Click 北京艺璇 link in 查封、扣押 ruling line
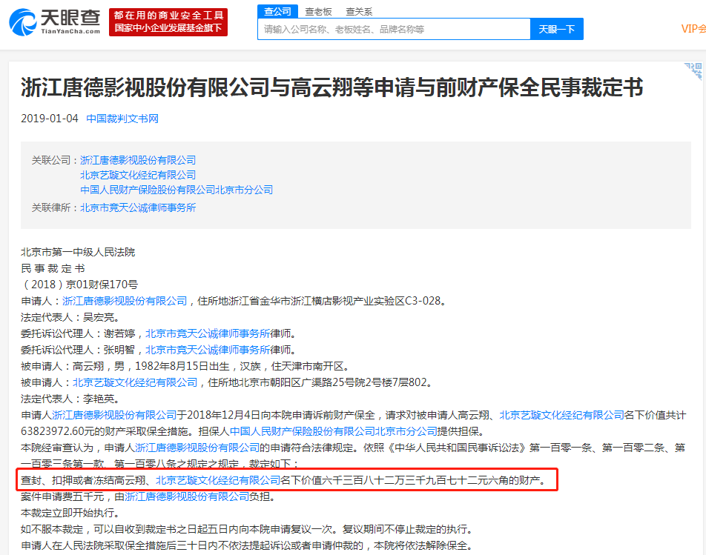The height and width of the screenshot is (555, 706). coord(218,480)
